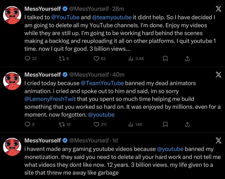Reply to the 40m tweet with 9 replies
Viewport: 225px width, 179px height.
point(27,124)
